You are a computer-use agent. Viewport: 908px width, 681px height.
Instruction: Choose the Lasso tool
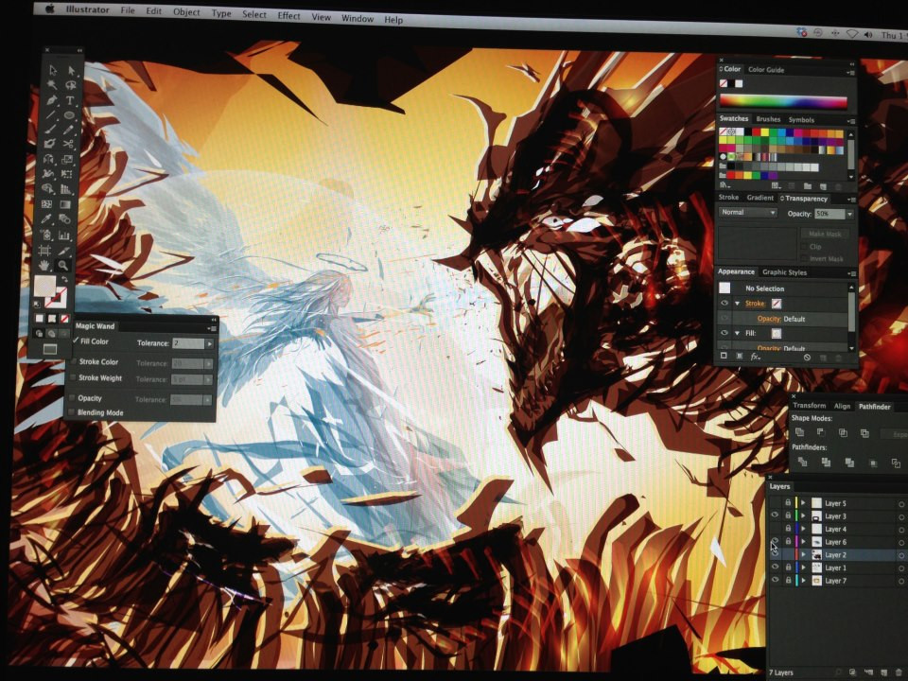[71, 85]
